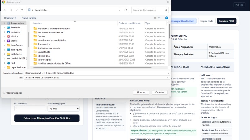Click Descargar Word (.docx) in web page
Screen dimensions: 250x140
click(x=183, y=21)
